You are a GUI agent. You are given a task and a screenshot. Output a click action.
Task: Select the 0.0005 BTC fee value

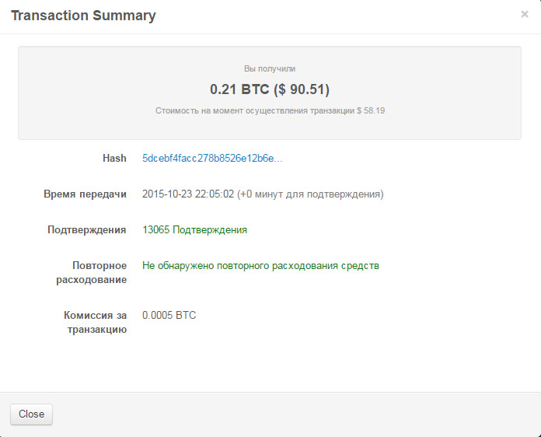tap(169, 315)
